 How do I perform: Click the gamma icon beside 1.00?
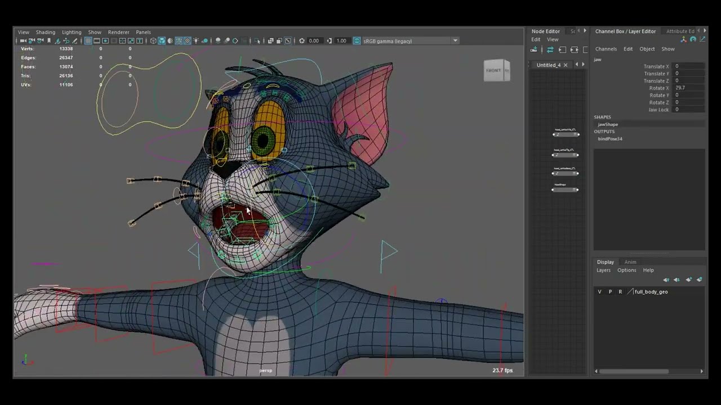pyautogui.click(x=330, y=41)
